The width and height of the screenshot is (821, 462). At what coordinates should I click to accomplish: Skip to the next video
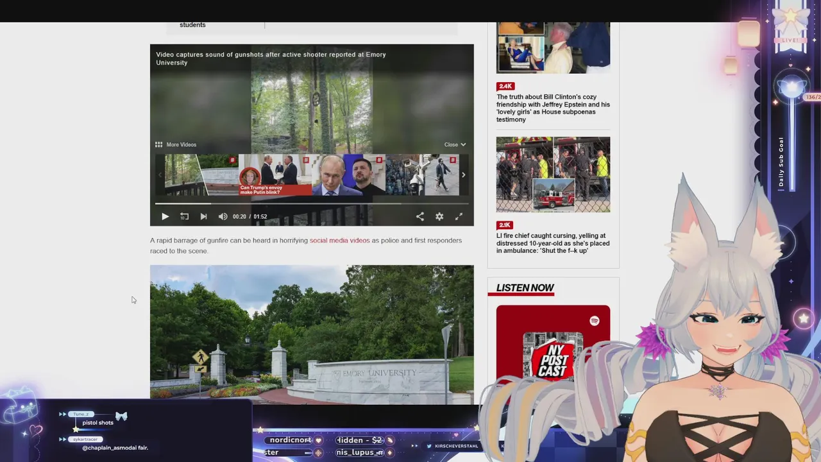(203, 217)
